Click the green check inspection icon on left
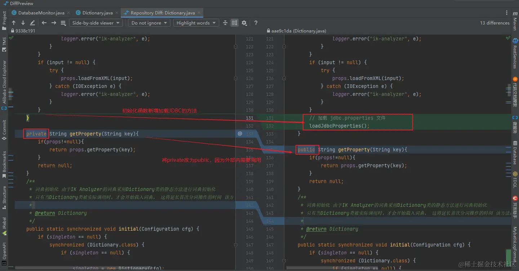 (12, 38)
